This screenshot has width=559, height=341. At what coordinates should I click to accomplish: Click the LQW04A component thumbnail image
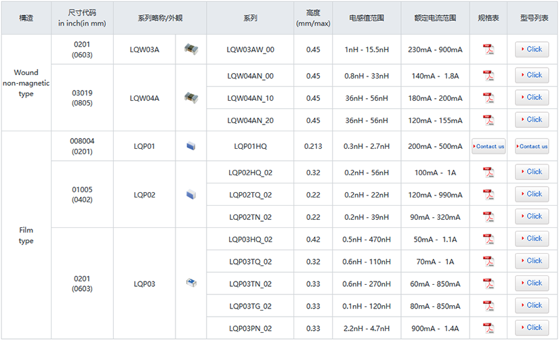coord(190,98)
